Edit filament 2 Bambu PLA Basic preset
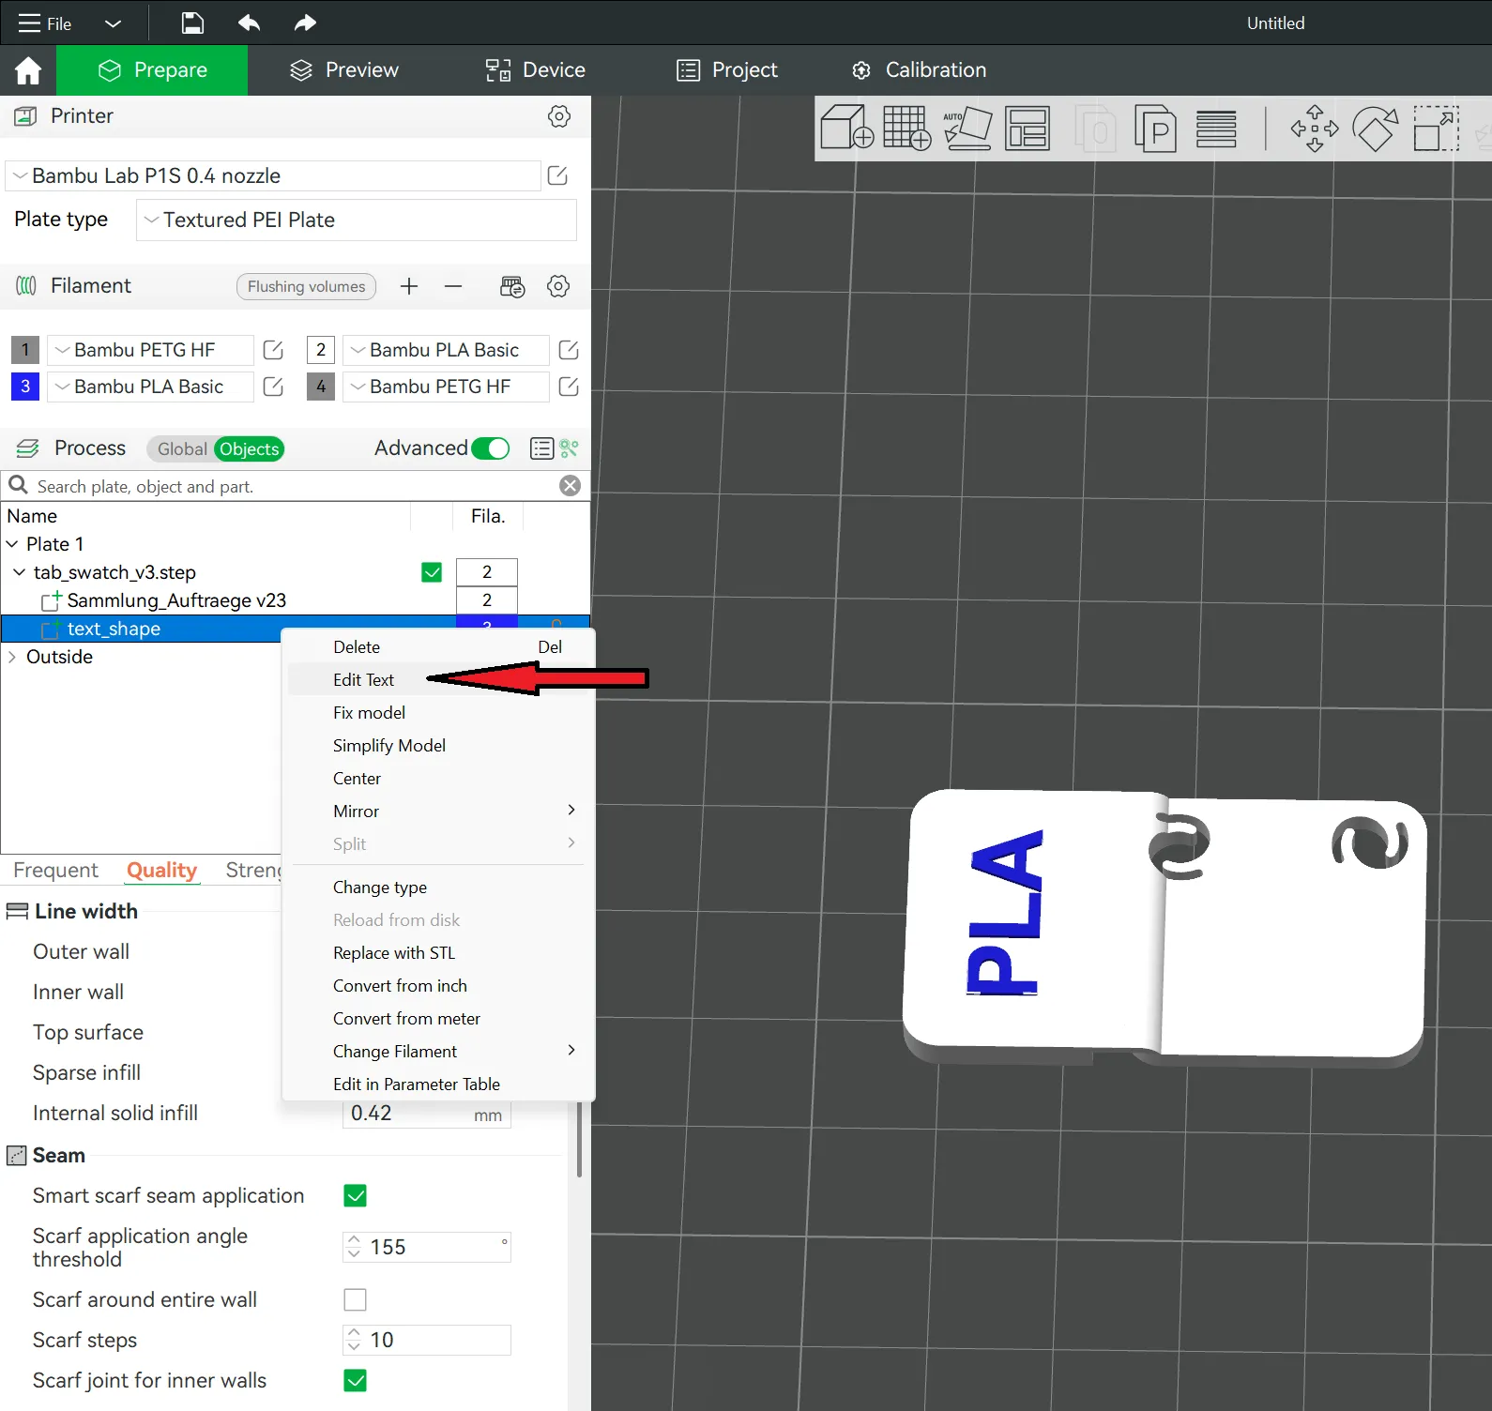Screen dimensions: 1492x1411 [569, 350]
